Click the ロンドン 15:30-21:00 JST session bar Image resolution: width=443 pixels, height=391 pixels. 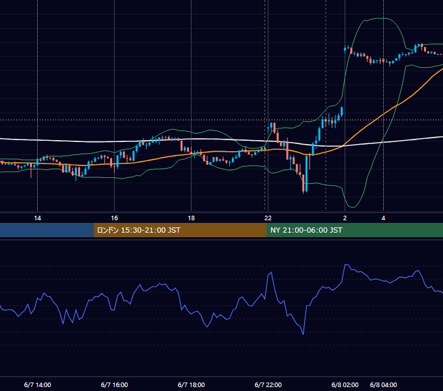click(x=180, y=230)
